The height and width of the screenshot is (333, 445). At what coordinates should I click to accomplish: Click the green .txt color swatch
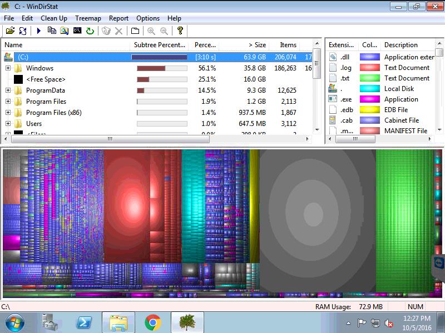(370, 78)
